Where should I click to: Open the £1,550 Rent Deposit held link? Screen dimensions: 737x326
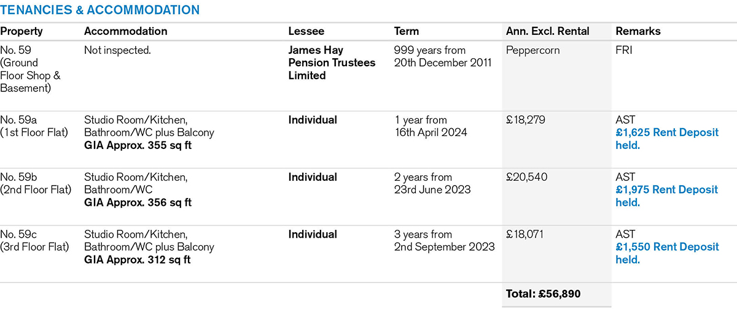pyautogui.click(x=666, y=253)
